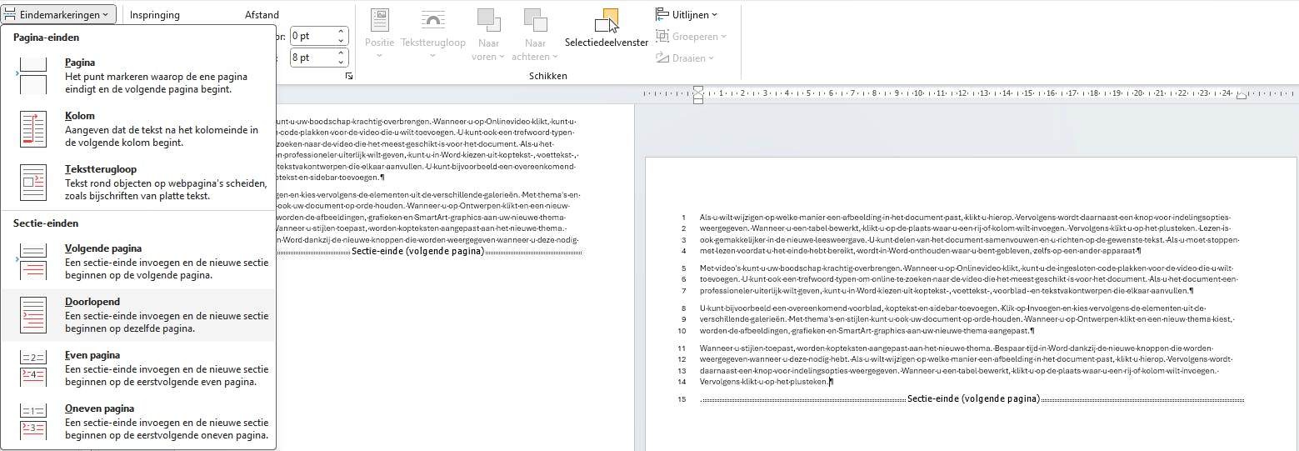The width and height of the screenshot is (1299, 451).
Task: Collapse the Eindemarkeringen dropdown button
Action: tap(57, 14)
